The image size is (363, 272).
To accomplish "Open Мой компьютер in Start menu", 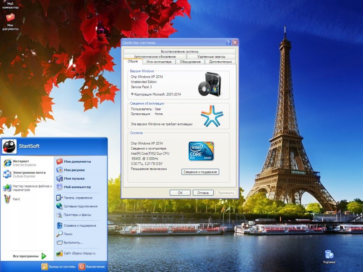I will (74, 187).
